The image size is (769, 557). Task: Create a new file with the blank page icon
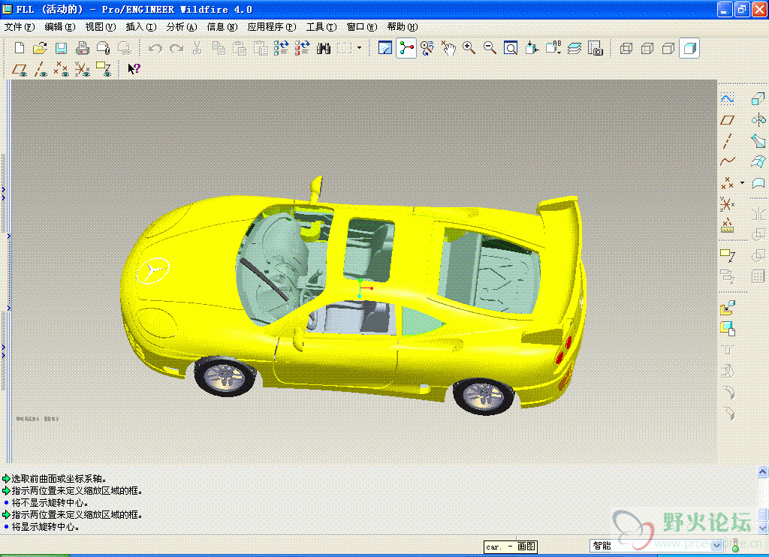pos(19,48)
